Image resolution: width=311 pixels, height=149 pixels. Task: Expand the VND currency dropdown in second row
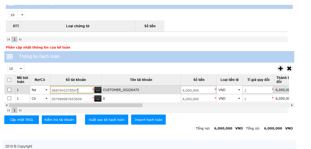tap(229, 98)
